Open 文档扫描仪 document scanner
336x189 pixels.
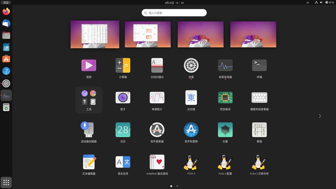click(157, 66)
